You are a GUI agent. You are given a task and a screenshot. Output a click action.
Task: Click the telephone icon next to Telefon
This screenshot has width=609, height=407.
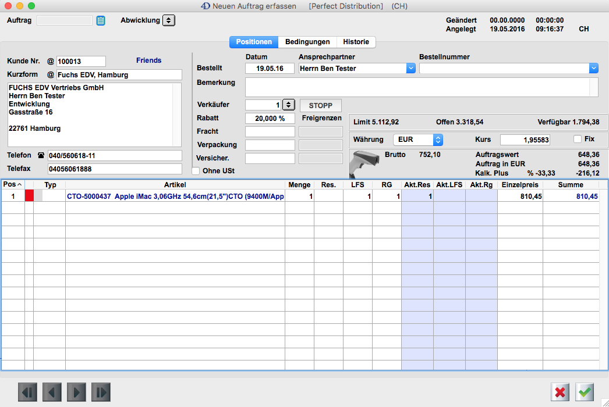pos(41,156)
